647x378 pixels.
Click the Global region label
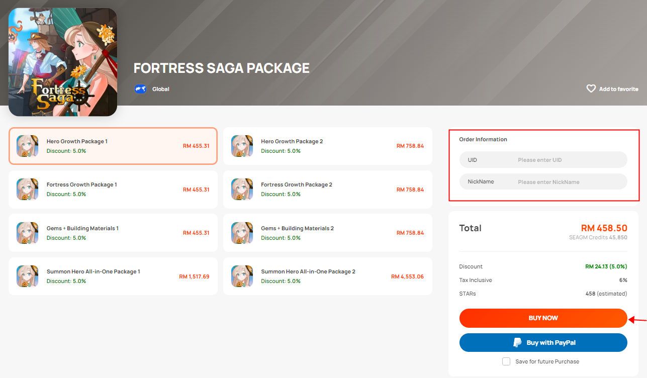tap(161, 89)
